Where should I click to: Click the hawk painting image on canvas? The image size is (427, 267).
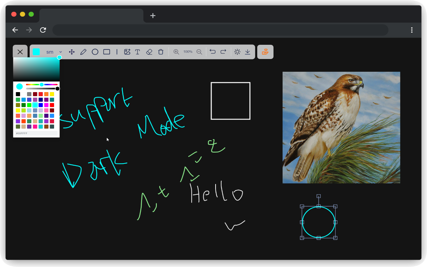pyautogui.click(x=341, y=127)
